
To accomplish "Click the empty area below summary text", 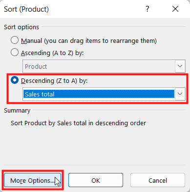I will tap(95, 145).
